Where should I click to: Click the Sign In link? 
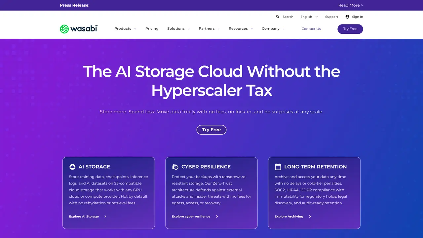pos(358,17)
